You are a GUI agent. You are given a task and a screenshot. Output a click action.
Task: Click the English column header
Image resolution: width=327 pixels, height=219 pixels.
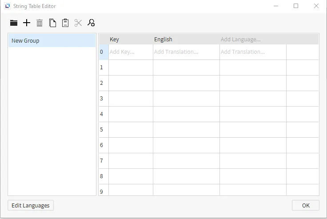tap(186, 39)
